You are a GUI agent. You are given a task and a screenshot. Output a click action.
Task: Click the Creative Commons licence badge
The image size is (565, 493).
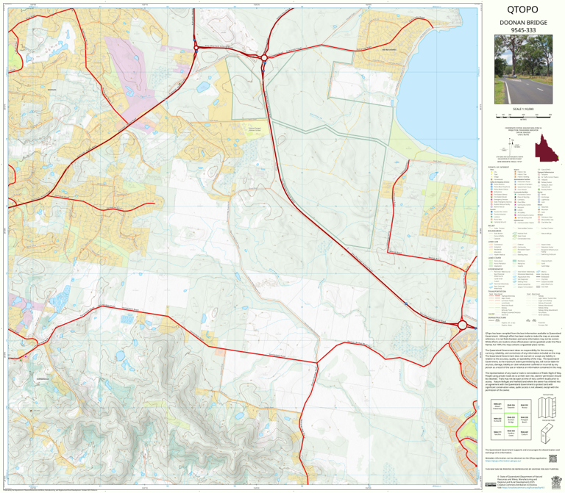coord(491,485)
